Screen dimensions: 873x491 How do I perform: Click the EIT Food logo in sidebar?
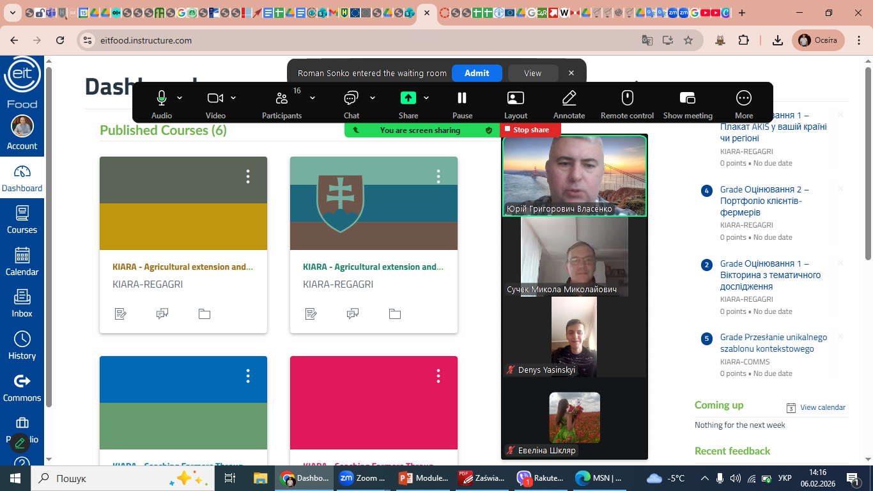point(22,82)
